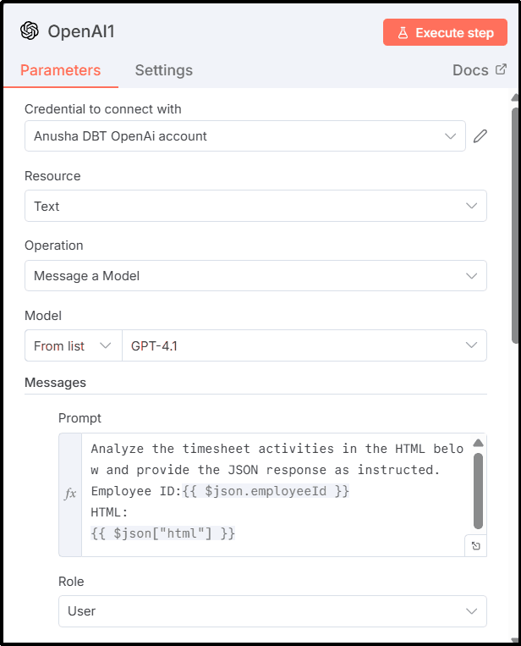Viewport: 521px width, 646px height.
Task: Click the pencil icon to edit the credential
Action: pyautogui.click(x=480, y=136)
